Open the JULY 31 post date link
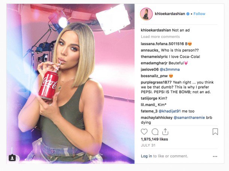The image size is (229, 171). [148, 146]
